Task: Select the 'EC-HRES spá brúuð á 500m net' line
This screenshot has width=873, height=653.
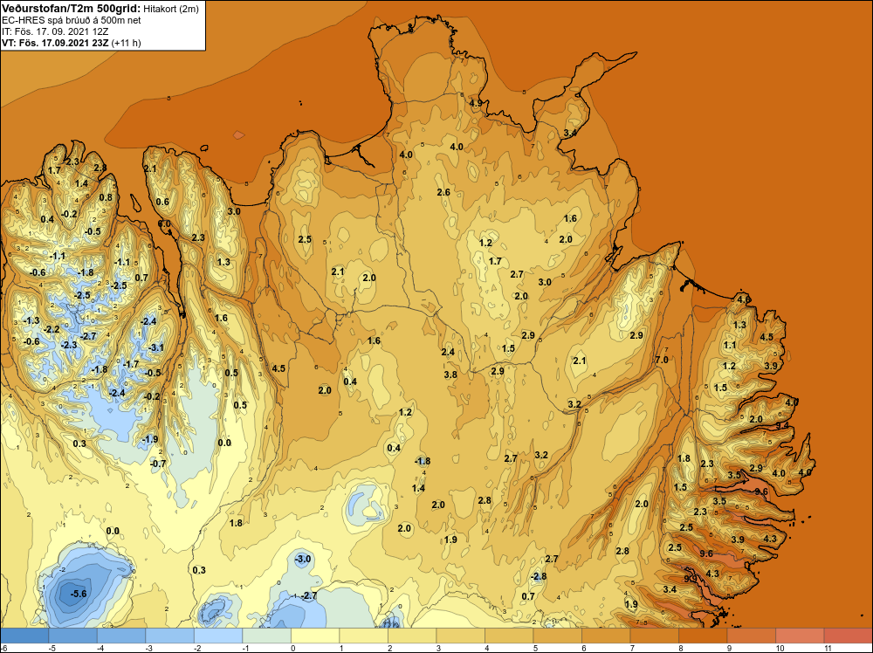Action: (x=72, y=20)
